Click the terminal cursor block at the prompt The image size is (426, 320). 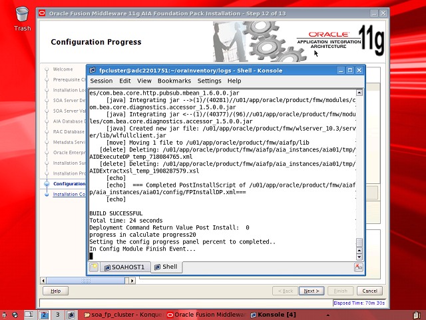click(91, 256)
